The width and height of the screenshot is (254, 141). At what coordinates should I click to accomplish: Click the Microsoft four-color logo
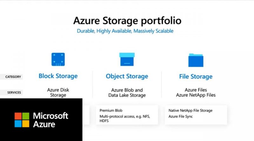(x=22, y=120)
